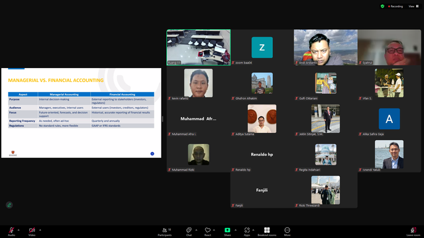Expand the video options arrow
The image size is (424, 238).
tap(40, 230)
